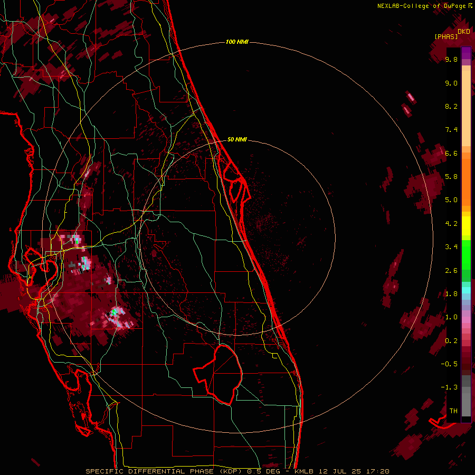Viewport: 475px width, 475px height.
Task: Click the [PHAS] legend heading
Action: [x=446, y=36]
